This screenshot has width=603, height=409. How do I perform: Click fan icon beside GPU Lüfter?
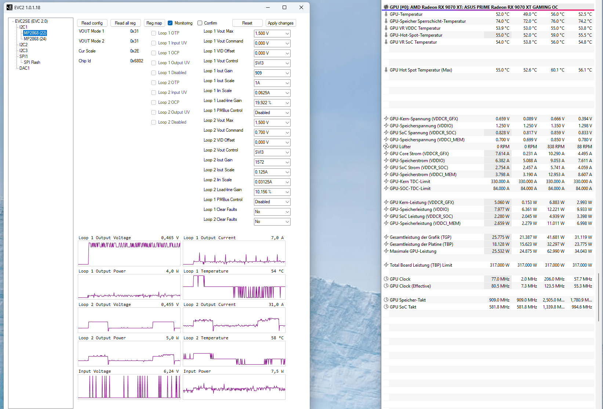386,146
